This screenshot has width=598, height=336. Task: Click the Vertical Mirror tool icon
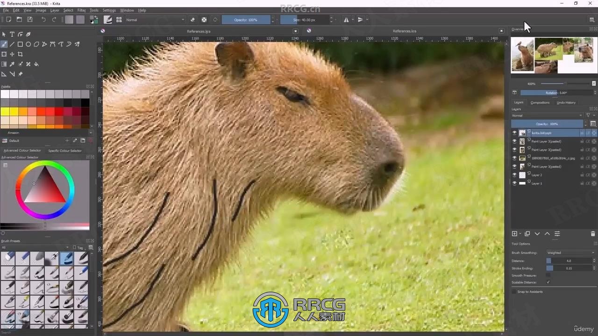(x=360, y=20)
